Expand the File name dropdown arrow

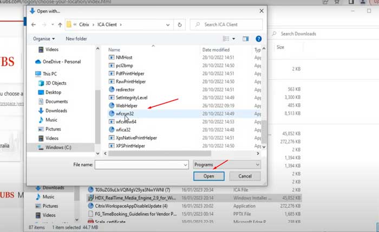(x=185, y=165)
